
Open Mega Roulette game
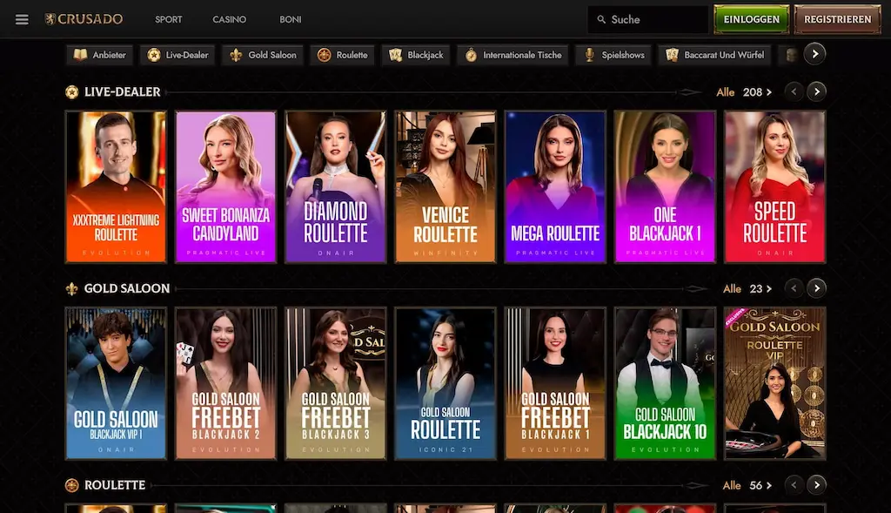[x=555, y=186]
